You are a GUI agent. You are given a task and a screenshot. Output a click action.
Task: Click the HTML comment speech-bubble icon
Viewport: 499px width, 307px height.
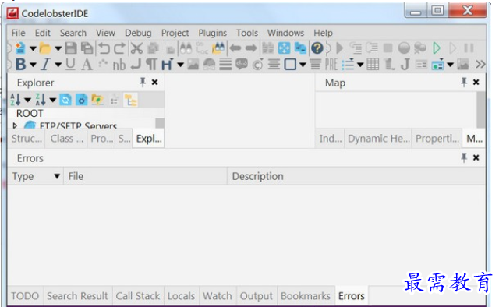(x=242, y=64)
